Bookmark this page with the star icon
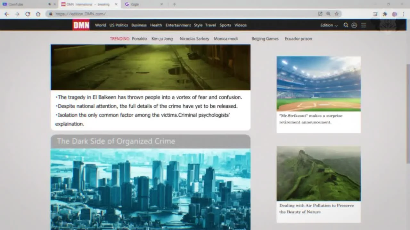The height and width of the screenshot is (230, 410). pos(337,14)
